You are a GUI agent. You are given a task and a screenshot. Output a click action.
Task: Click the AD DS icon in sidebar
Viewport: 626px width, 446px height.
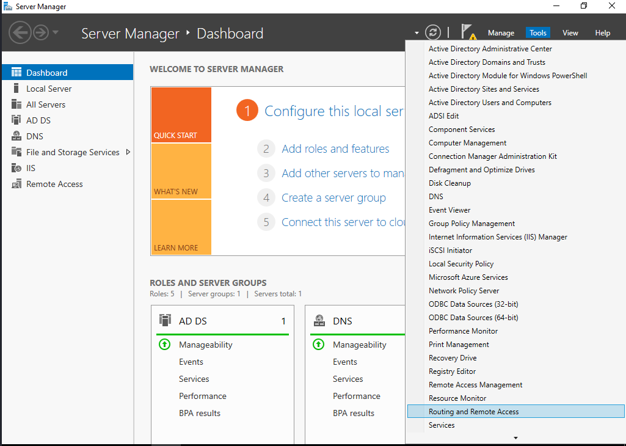(x=16, y=120)
